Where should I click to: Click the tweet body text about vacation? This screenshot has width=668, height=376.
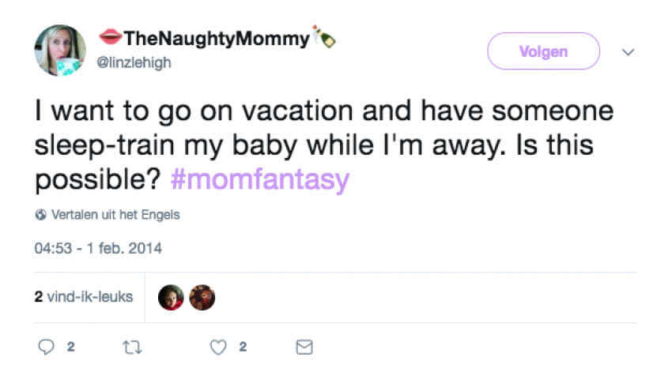point(316,145)
